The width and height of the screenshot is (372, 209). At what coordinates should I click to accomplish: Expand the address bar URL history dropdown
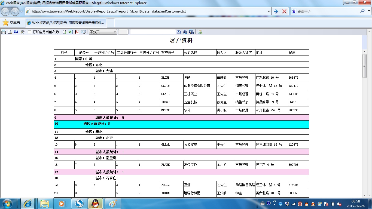click(269, 11)
